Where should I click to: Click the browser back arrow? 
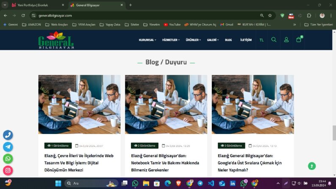pyautogui.click(x=6, y=15)
